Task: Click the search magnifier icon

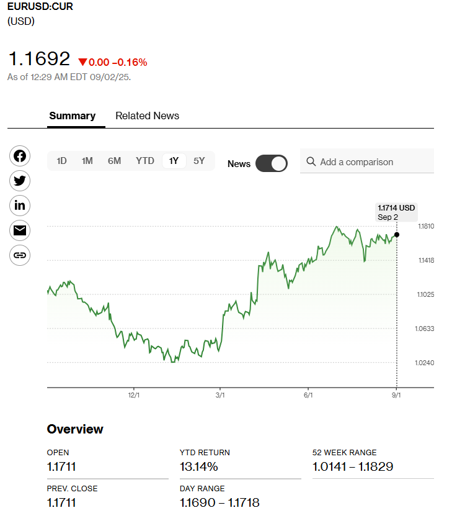Action: pyautogui.click(x=311, y=161)
